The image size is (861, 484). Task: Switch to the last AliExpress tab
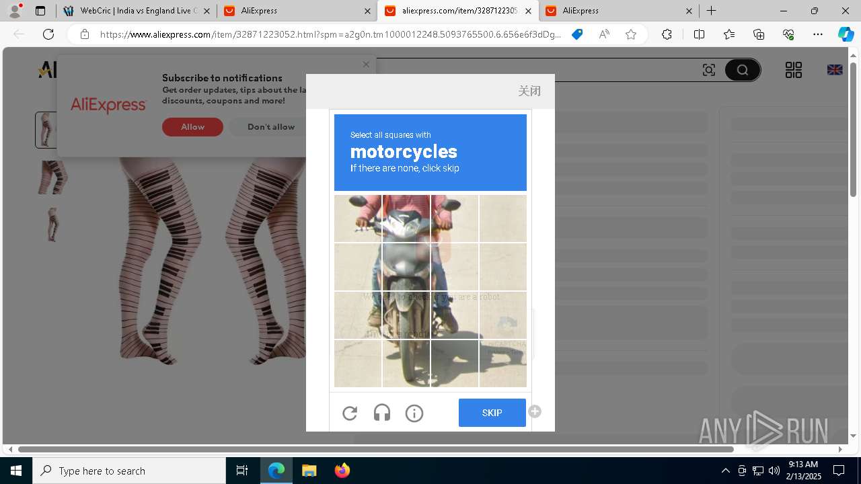click(x=620, y=11)
